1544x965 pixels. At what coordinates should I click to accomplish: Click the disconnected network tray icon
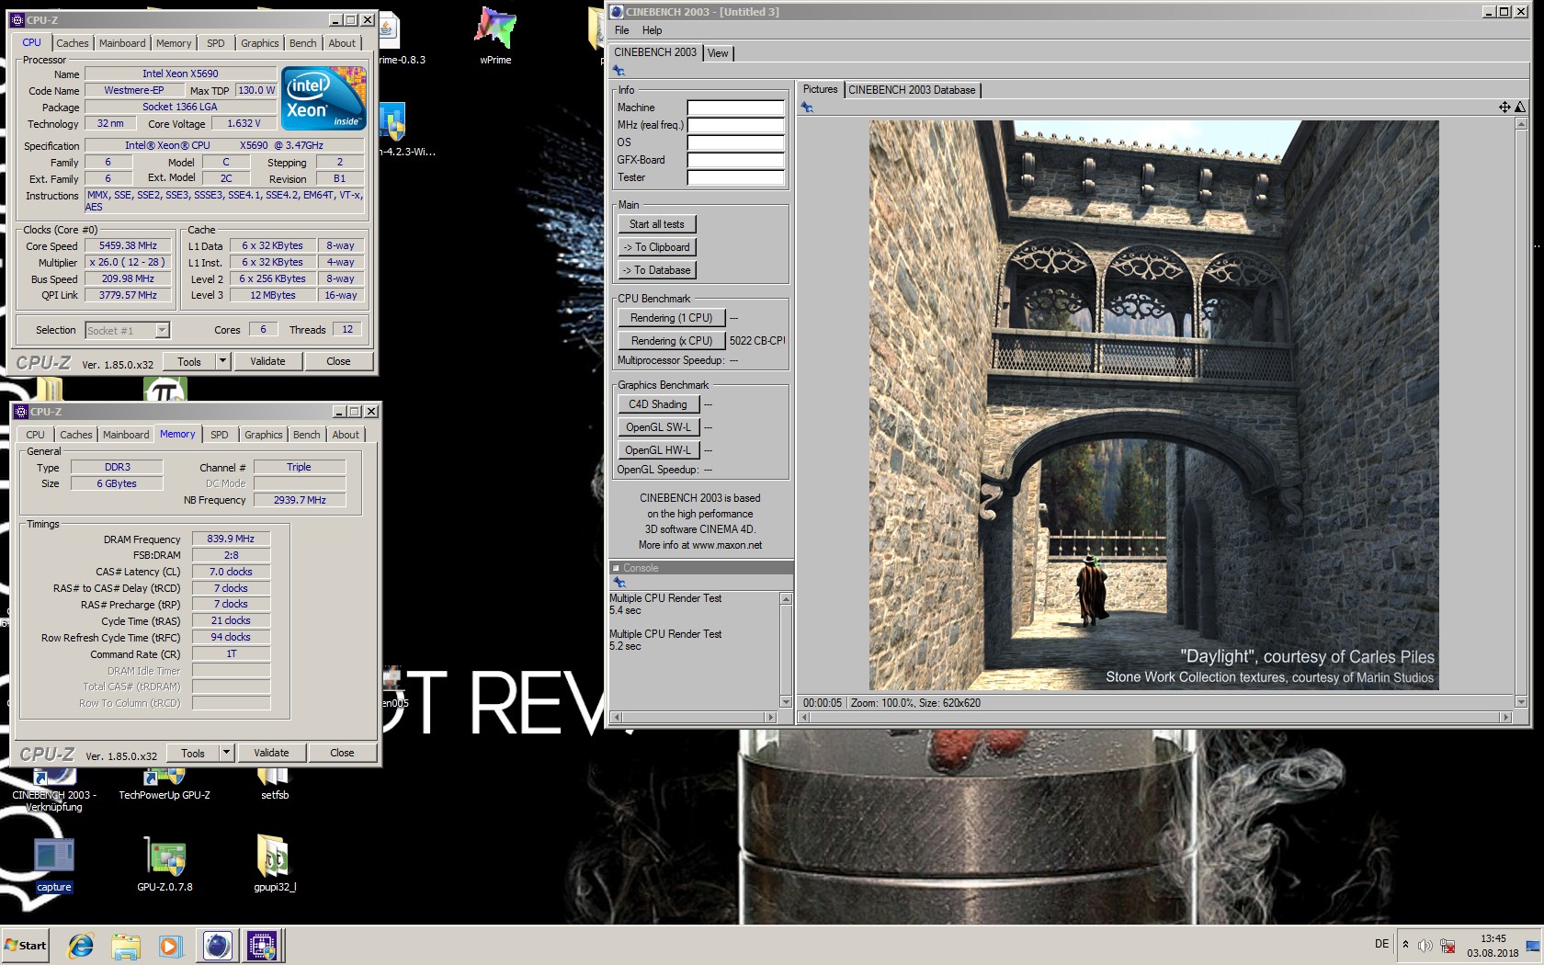(1447, 946)
